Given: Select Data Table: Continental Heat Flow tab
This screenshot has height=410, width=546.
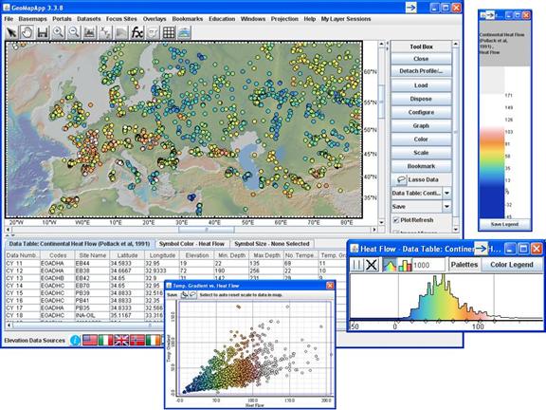Looking at the screenshot, I should [80, 244].
